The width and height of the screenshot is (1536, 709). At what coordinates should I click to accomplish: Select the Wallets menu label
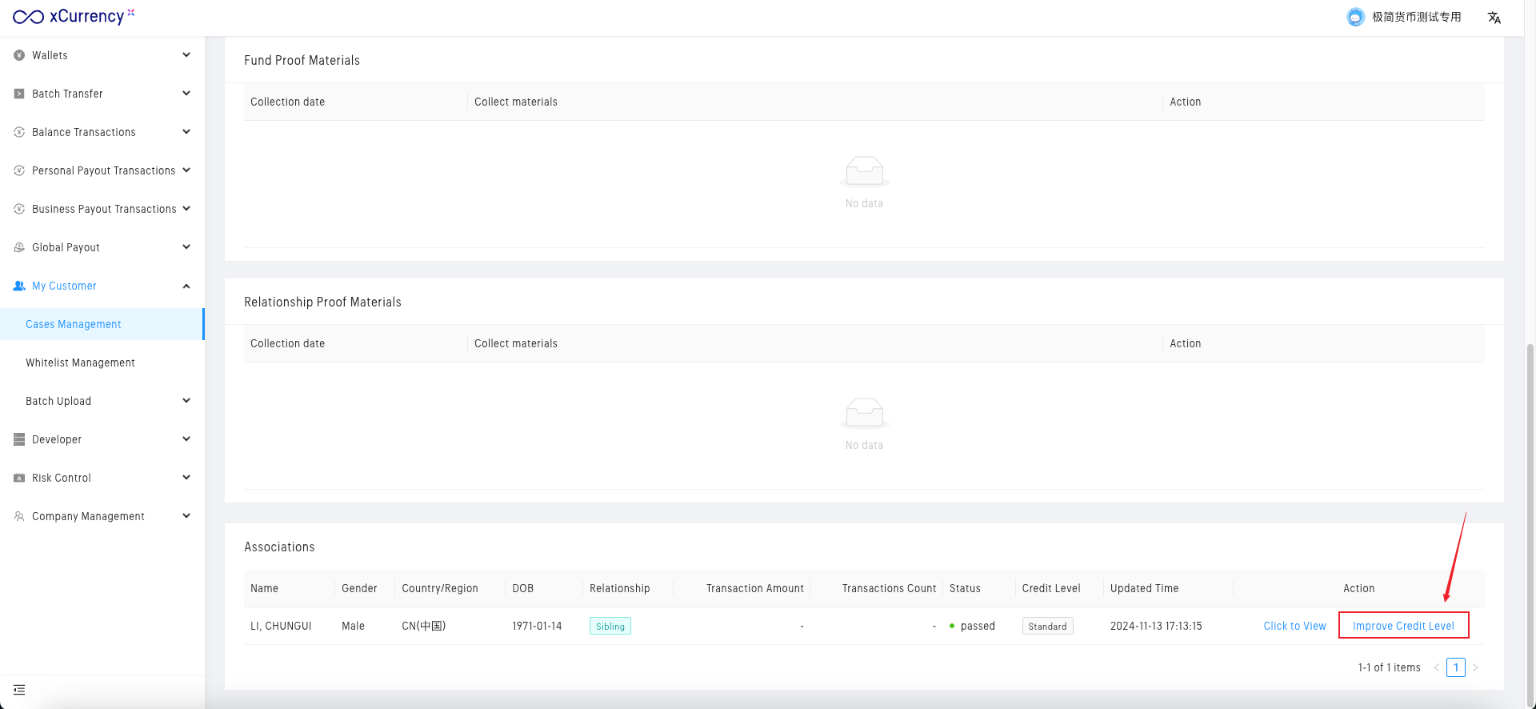tap(50, 55)
